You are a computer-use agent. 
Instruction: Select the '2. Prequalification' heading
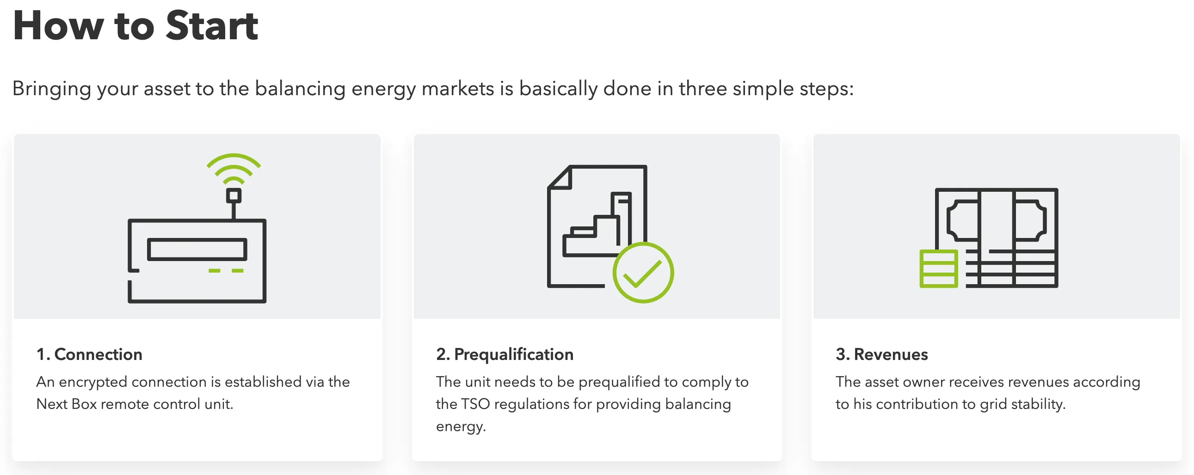(x=505, y=354)
